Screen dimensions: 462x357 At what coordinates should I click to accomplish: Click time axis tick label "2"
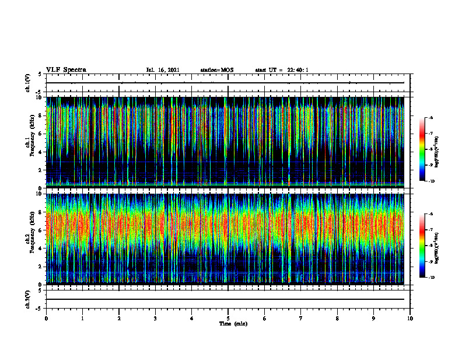tap(119, 318)
